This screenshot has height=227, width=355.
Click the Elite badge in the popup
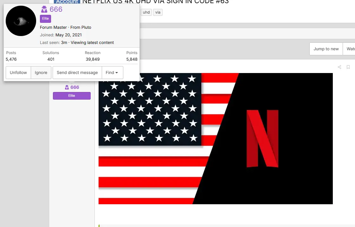pos(46,19)
